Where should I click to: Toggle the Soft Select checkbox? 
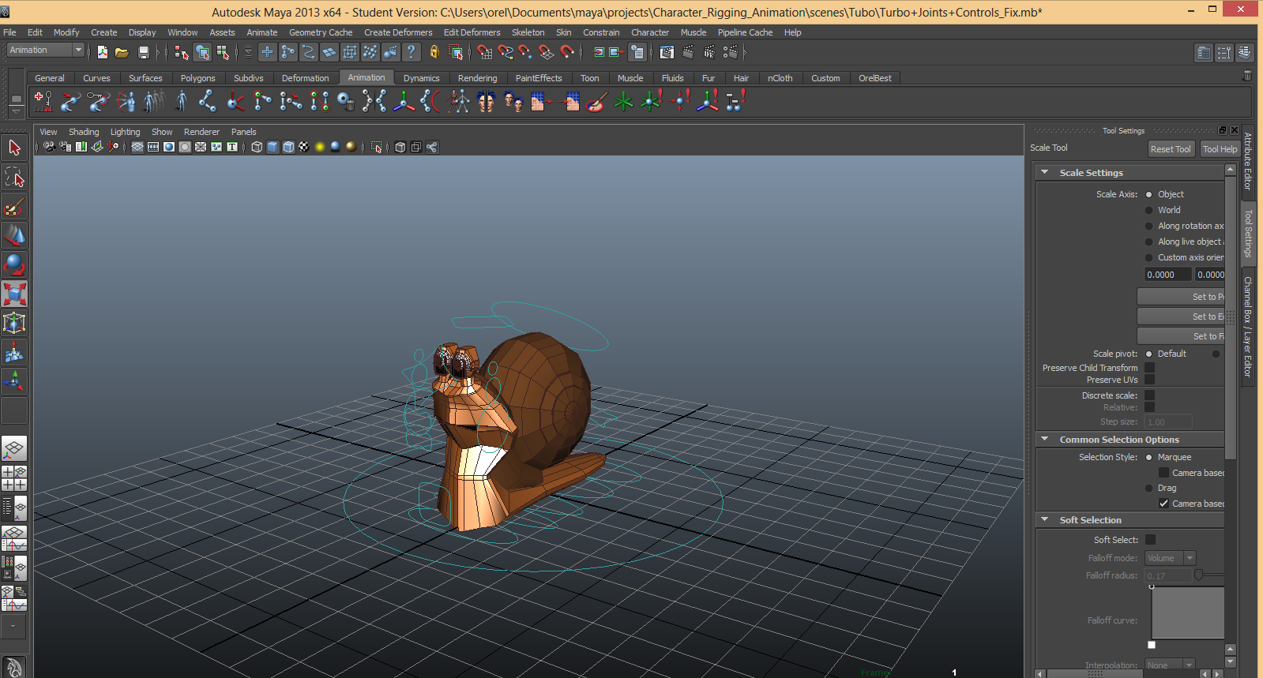point(1150,540)
